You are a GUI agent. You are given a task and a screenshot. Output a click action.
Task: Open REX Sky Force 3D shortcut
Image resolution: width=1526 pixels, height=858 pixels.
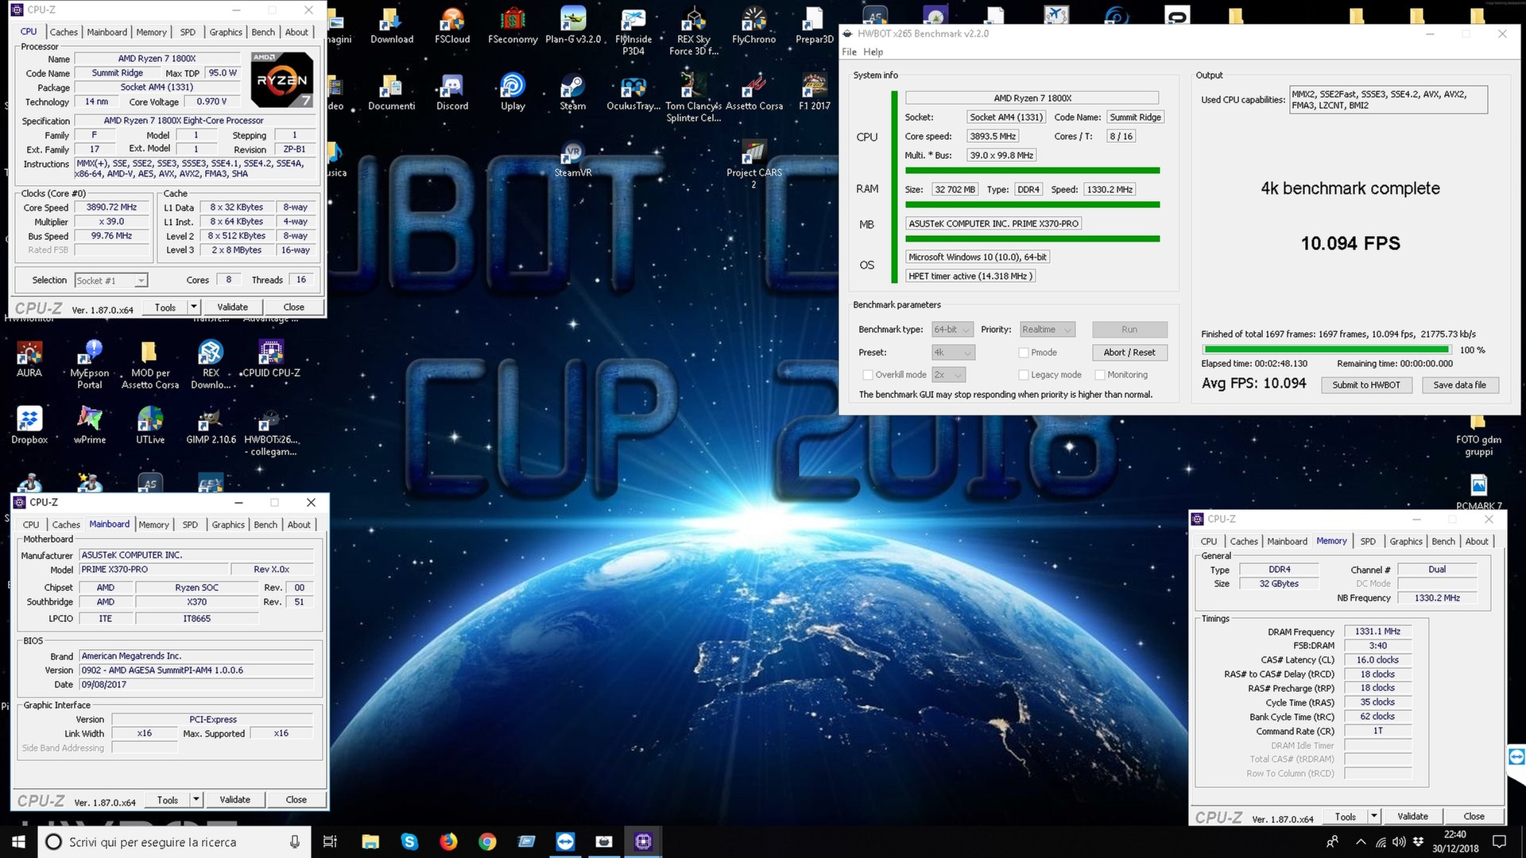pos(693,32)
